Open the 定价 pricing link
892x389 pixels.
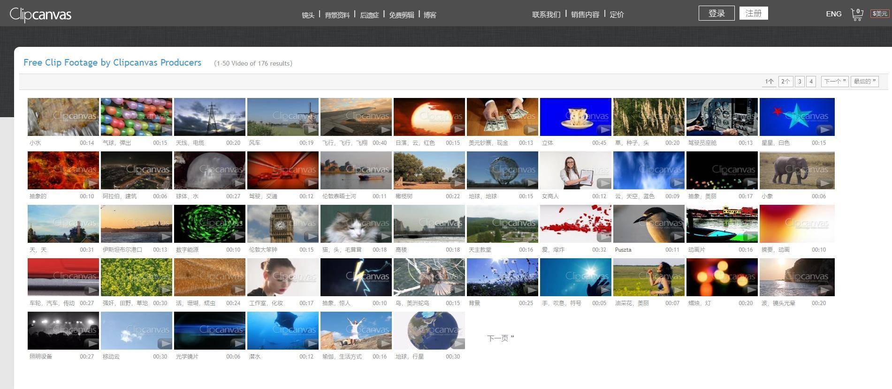617,15
